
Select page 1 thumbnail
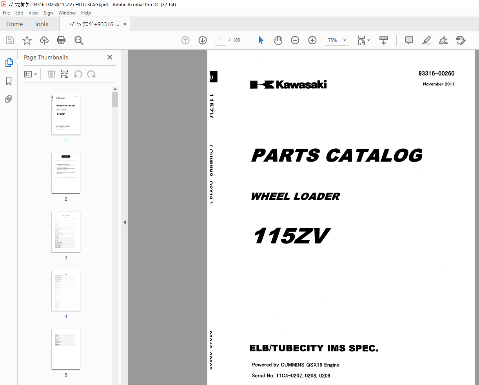click(x=66, y=115)
